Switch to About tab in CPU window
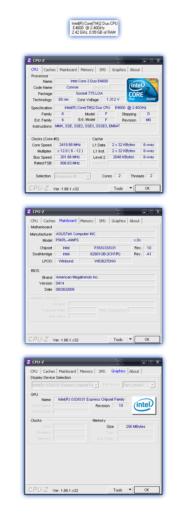 click(135, 70)
